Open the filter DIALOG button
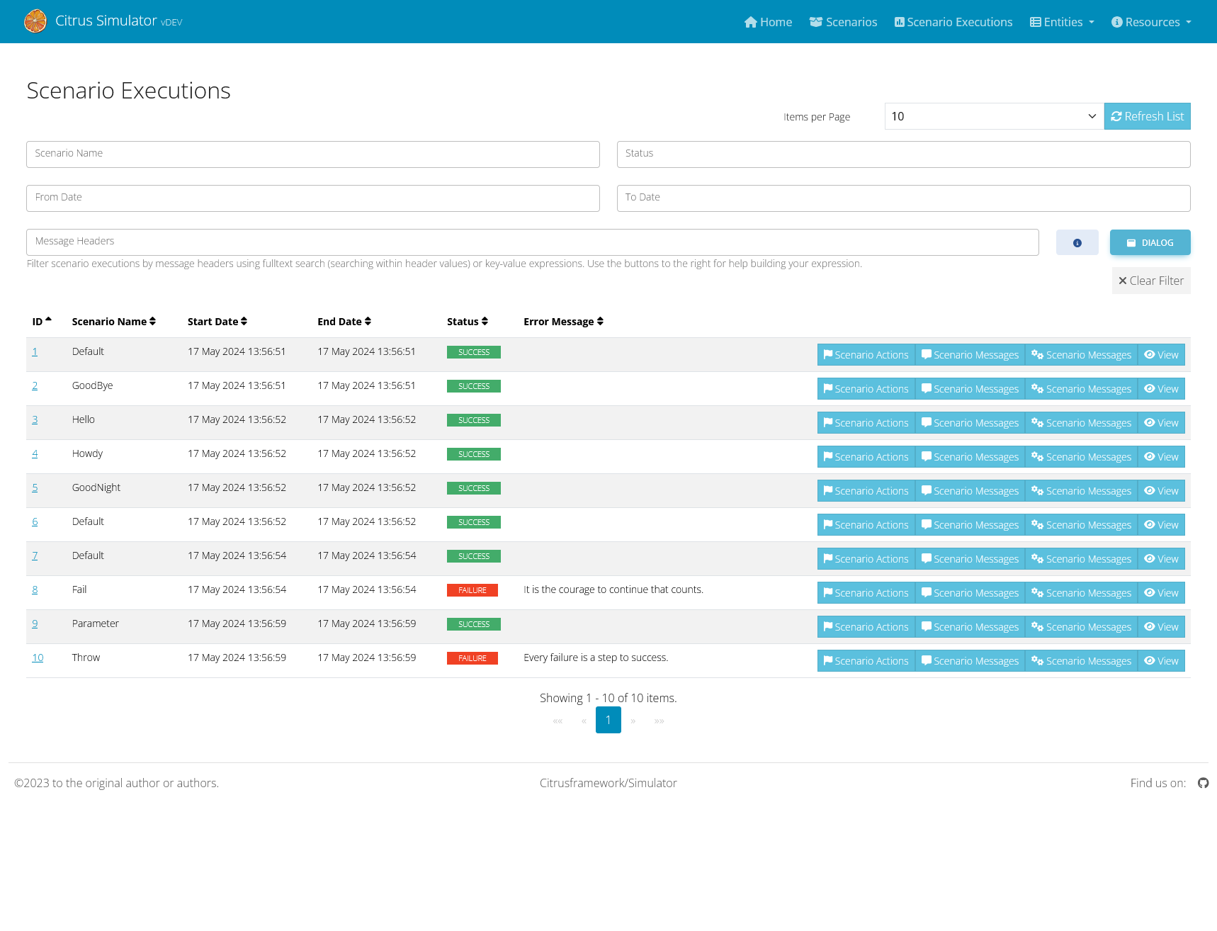The height and width of the screenshot is (931, 1217). pos(1150,242)
